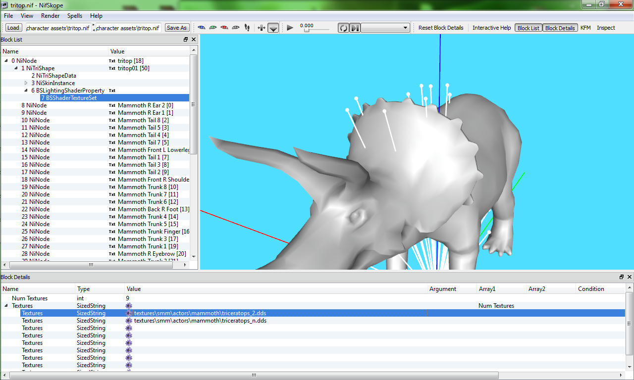The height and width of the screenshot is (380, 634).
Task: Open the Help menu
Action: coord(96,16)
